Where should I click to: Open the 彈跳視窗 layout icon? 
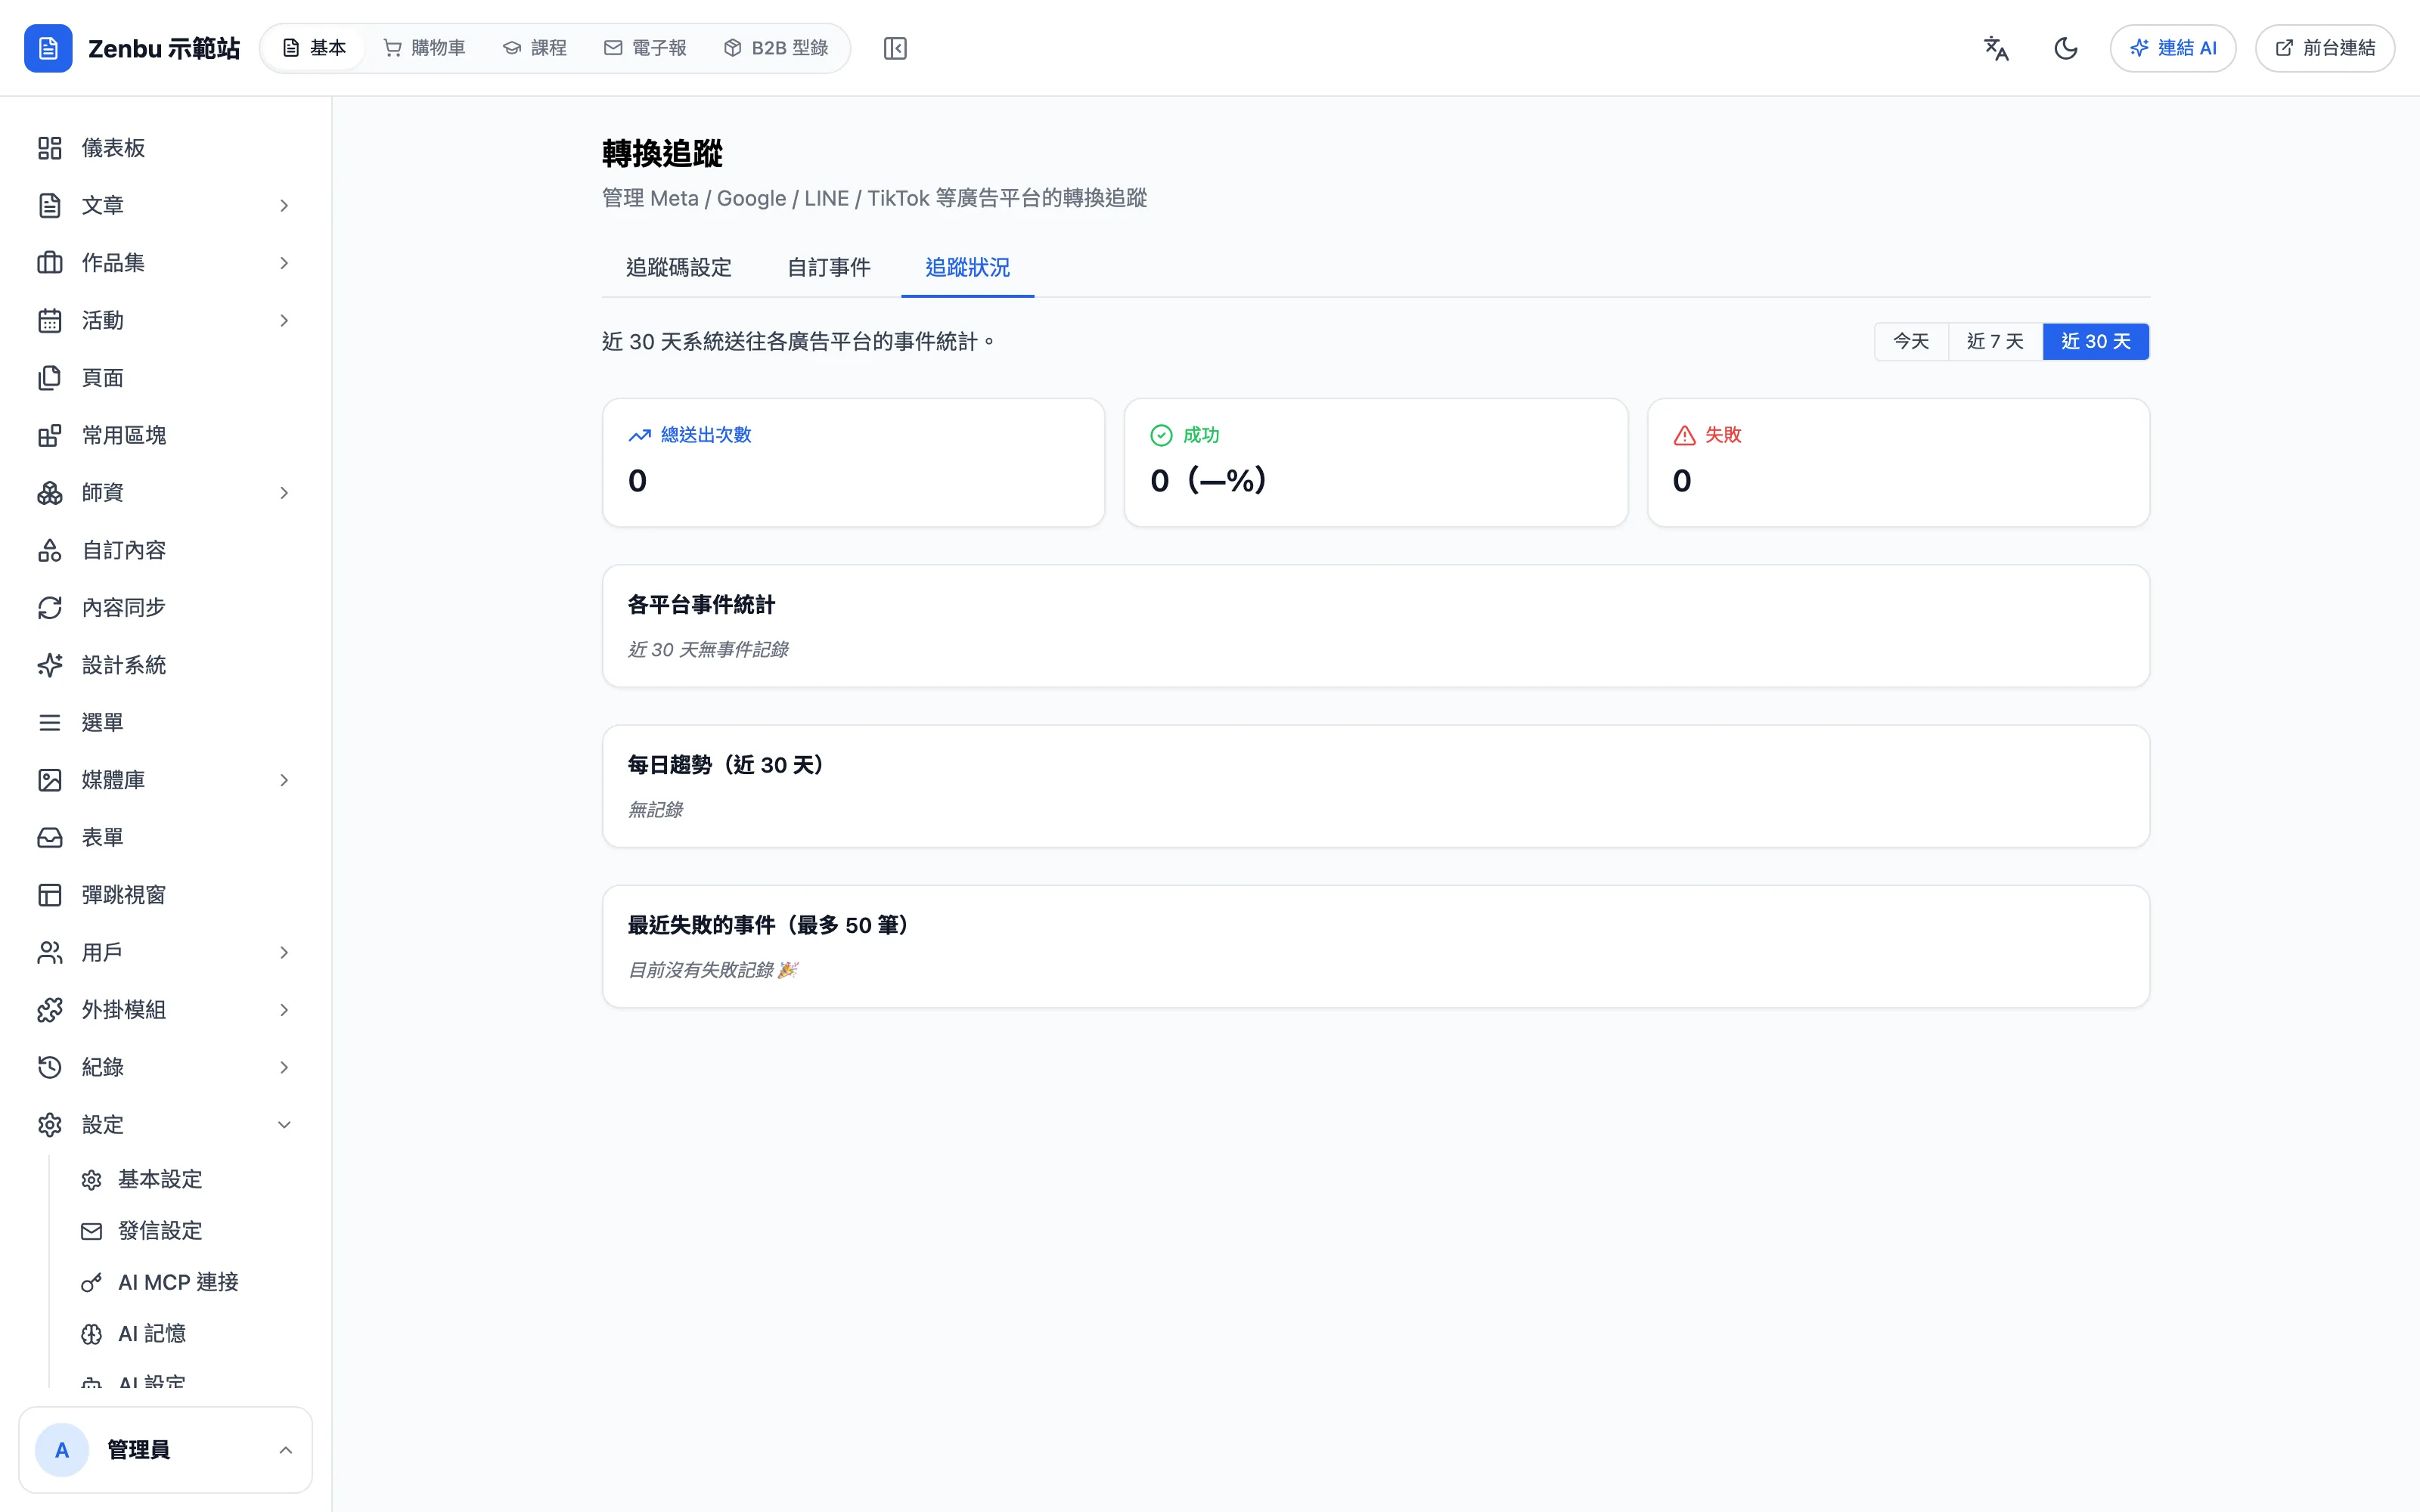pos(50,895)
